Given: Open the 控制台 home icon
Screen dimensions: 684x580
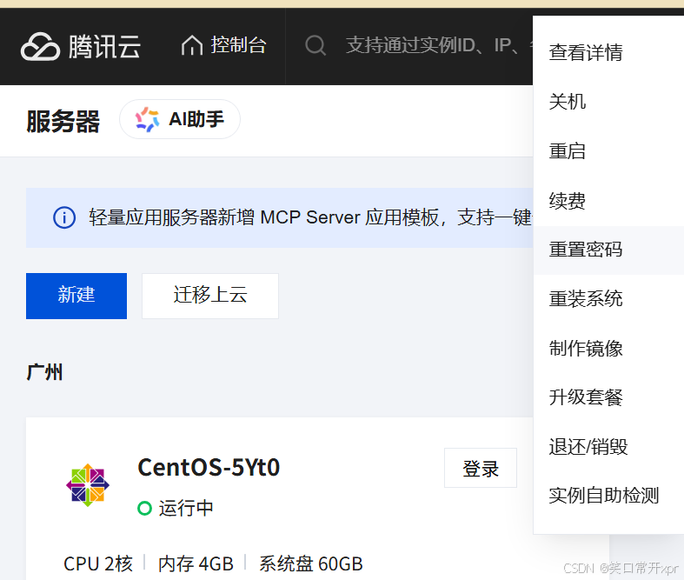Looking at the screenshot, I should [191, 46].
